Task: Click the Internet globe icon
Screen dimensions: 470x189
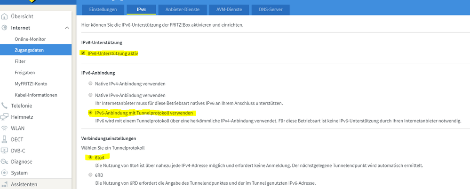Action: coord(5,28)
